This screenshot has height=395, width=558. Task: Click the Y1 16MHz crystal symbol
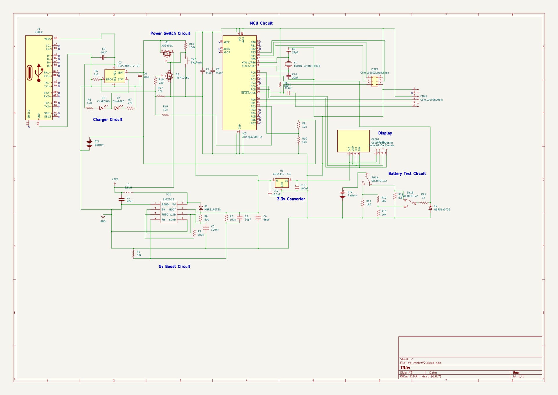(x=288, y=64)
